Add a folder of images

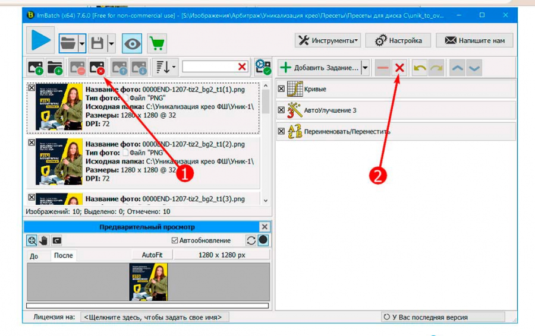click(x=55, y=68)
